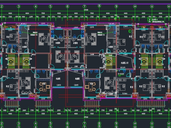Select the 4400 span dimension above the plan
Image resolution: width=171 pixels, height=128 pixels.
(x=125, y=13)
